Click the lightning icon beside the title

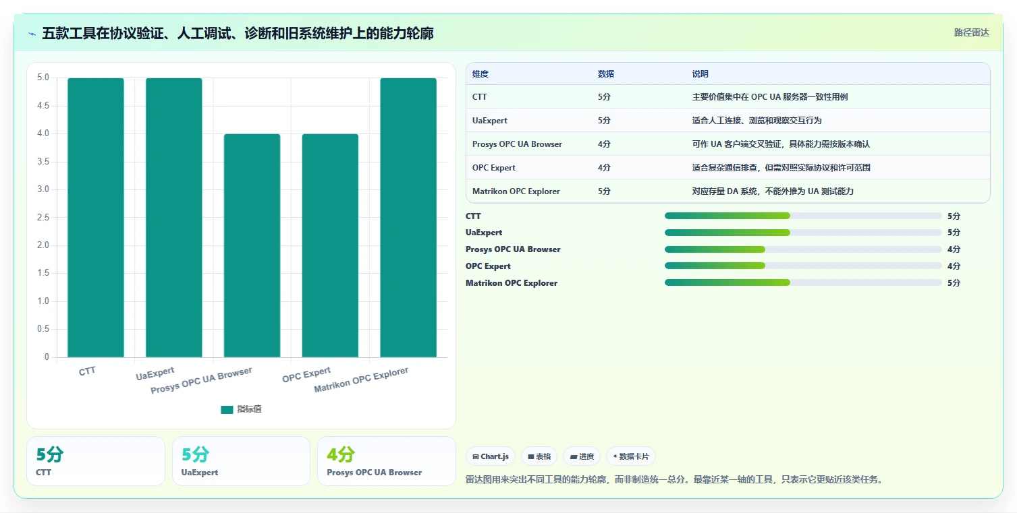[x=32, y=34]
